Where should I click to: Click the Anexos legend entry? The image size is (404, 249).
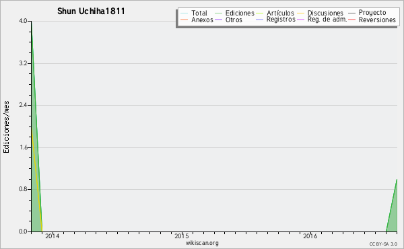point(197,20)
